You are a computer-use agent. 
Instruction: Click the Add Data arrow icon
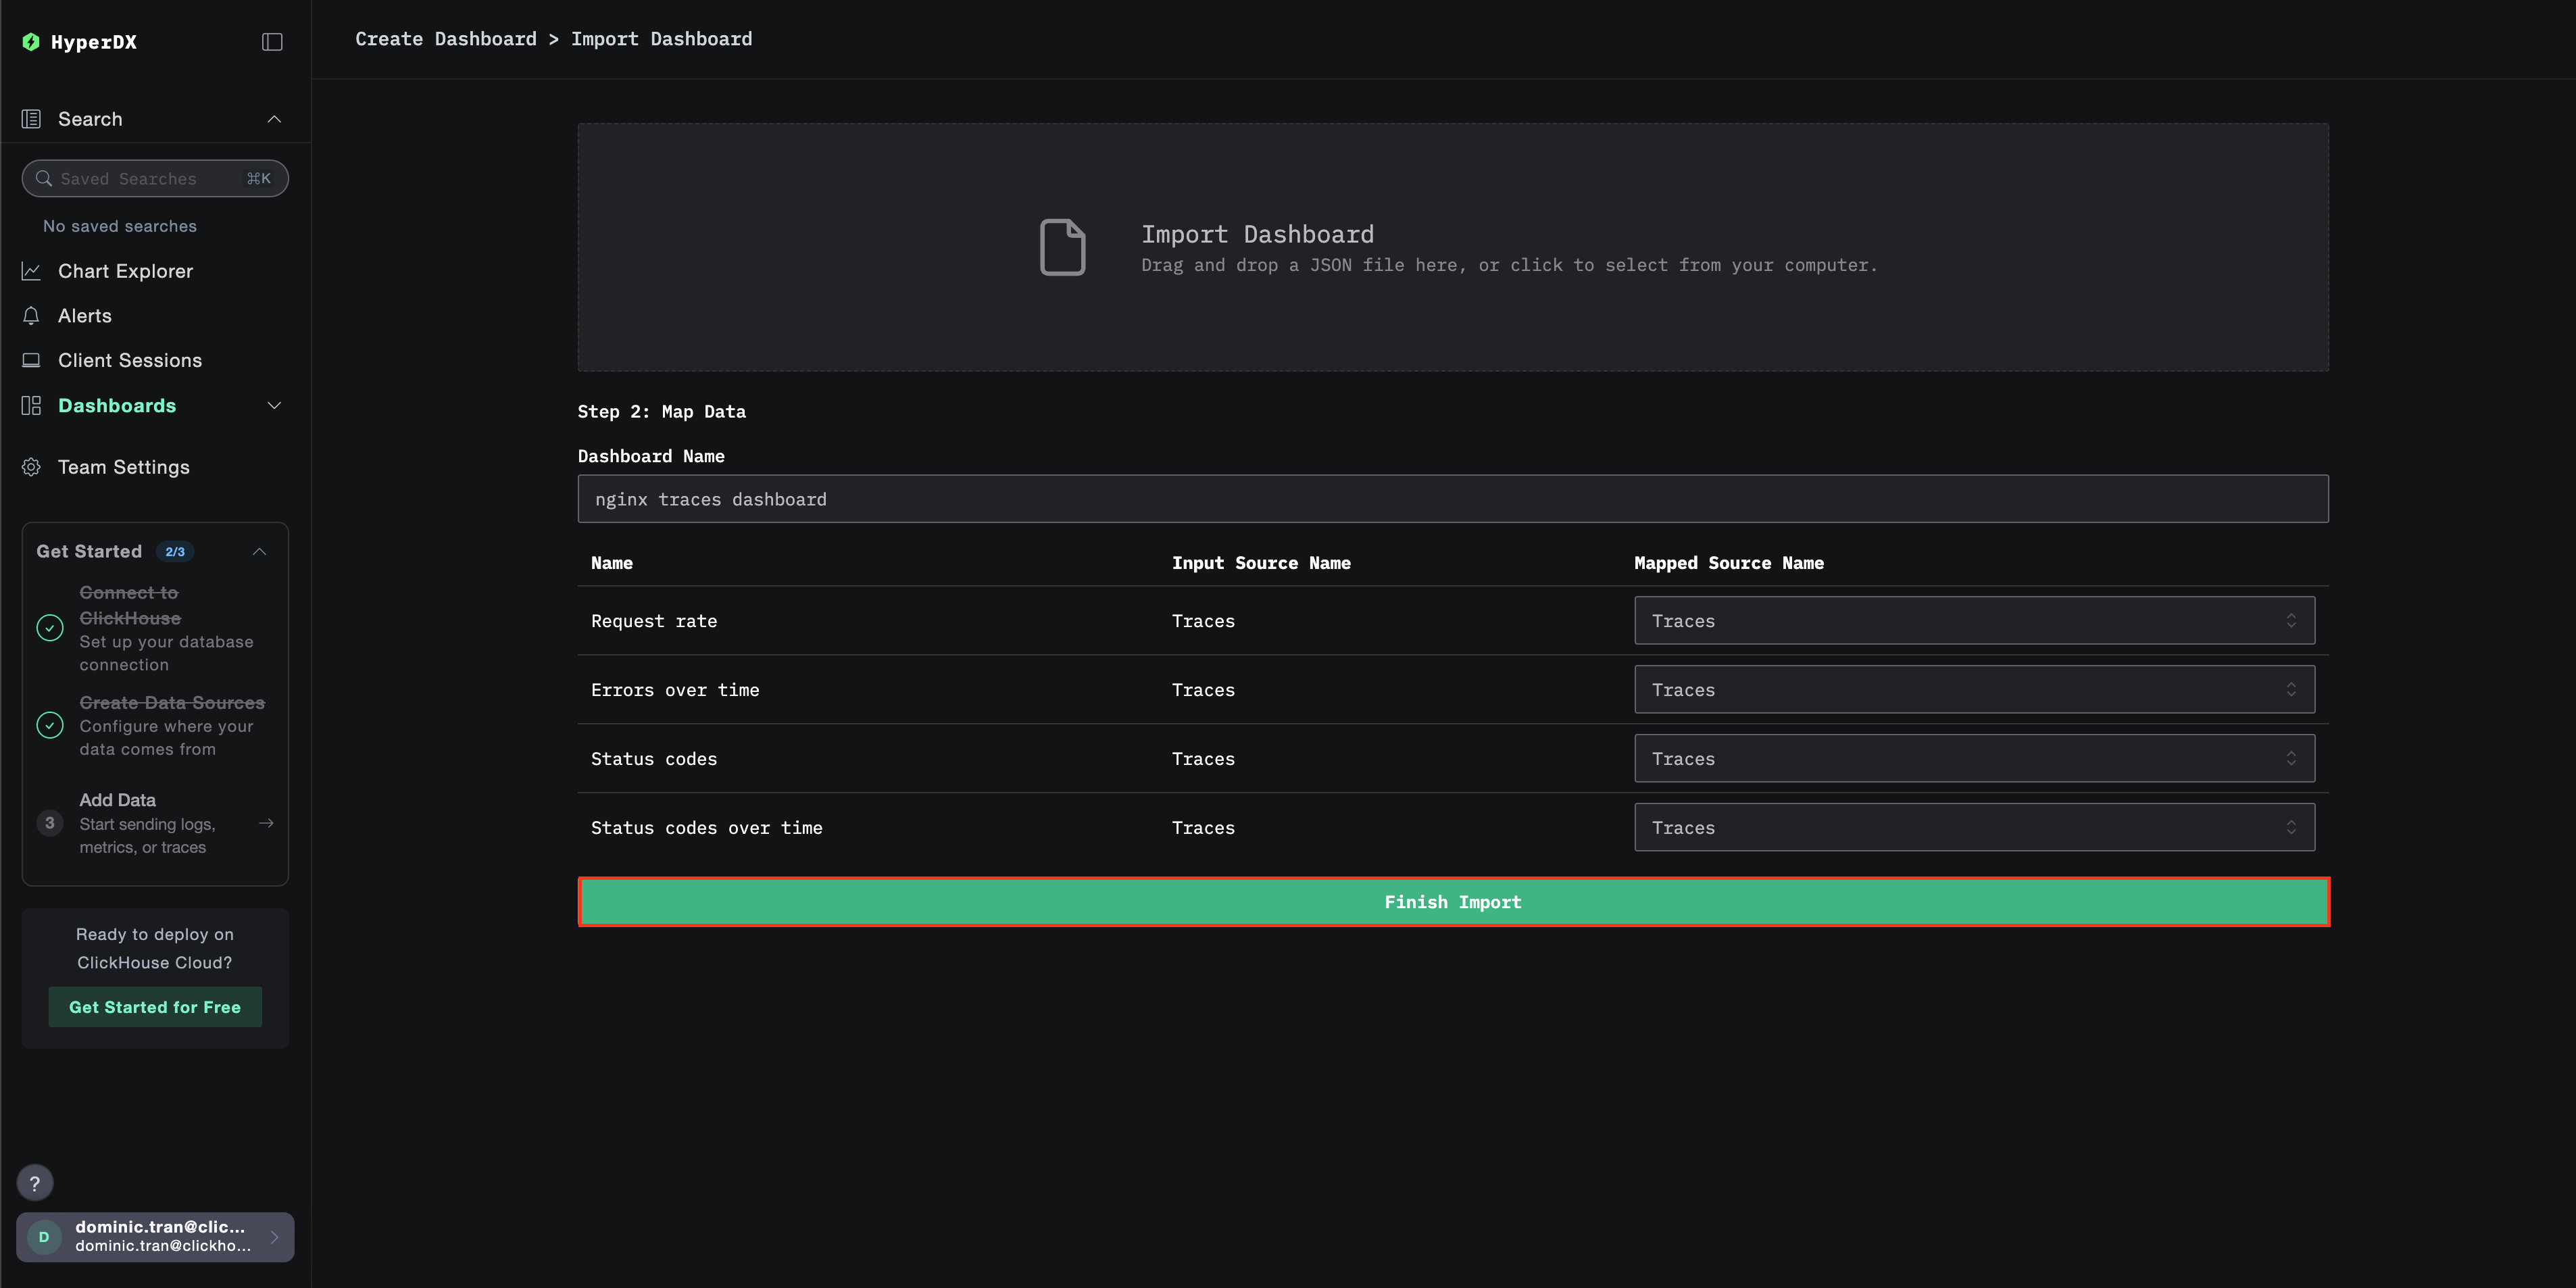click(x=266, y=823)
